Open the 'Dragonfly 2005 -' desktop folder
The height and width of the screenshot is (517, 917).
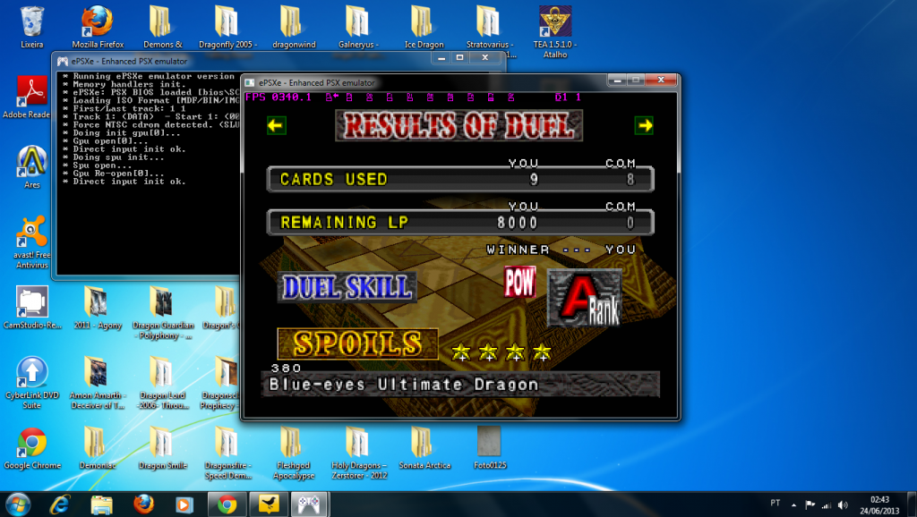point(228,28)
